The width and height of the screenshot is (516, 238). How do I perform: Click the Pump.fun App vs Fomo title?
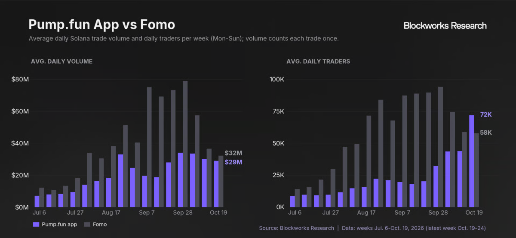pyautogui.click(x=102, y=24)
